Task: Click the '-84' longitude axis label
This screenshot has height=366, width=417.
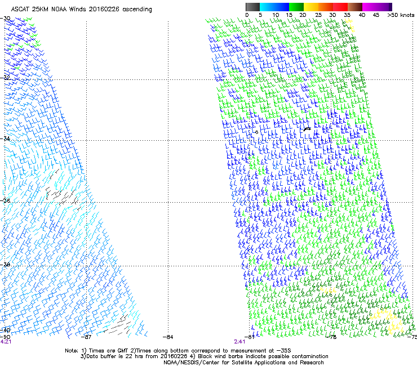Action: click(x=168, y=337)
